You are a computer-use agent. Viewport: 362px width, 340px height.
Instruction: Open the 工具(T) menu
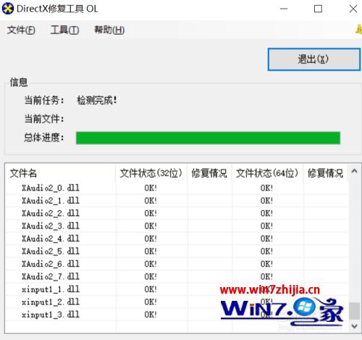click(64, 30)
